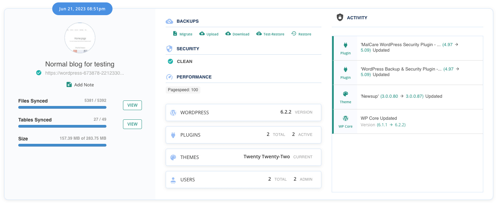Select Download under Backups

237,34
